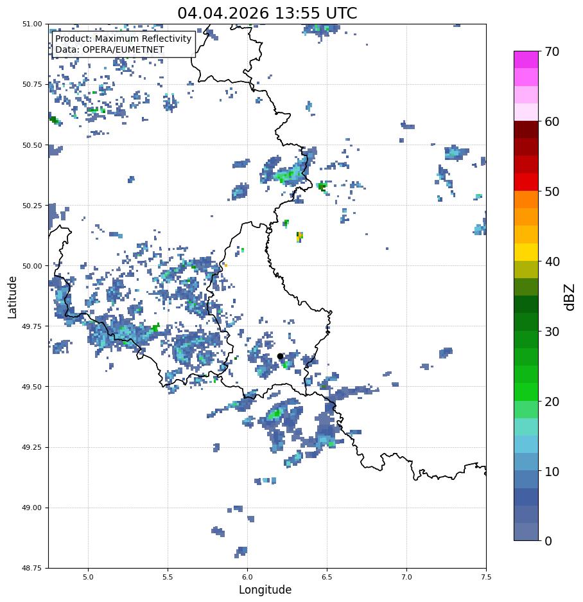583x602 pixels.
Task: Click the yellow colorbar swatch above 40
Action: pyautogui.click(x=526, y=252)
